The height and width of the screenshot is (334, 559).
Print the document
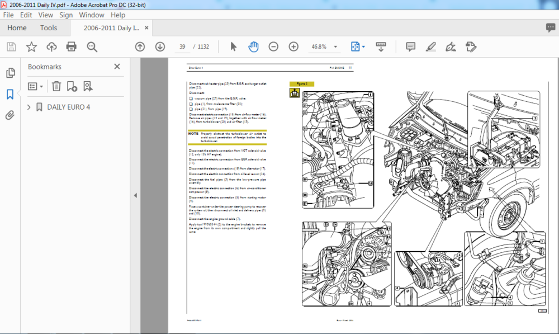[72, 47]
